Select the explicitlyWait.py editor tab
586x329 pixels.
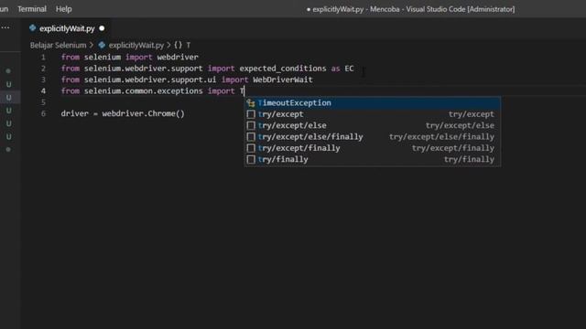[x=67, y=28]
